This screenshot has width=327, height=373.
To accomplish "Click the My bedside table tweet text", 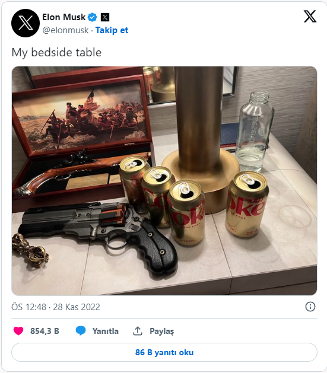I will (x=56, y=53).
